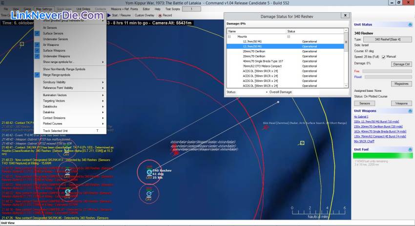Click the 340 Reshev ship unit icon on map
This screenshot has width=415, height=226.
149,172
